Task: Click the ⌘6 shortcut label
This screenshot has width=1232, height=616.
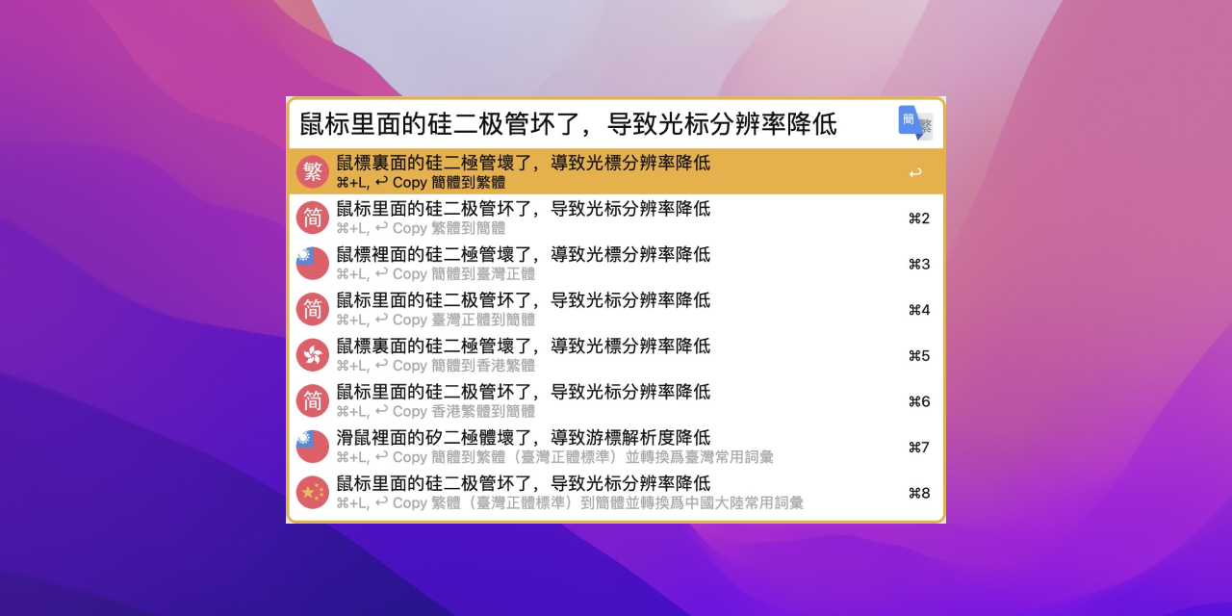Action: pyautogui.click(x=919, y=401)
